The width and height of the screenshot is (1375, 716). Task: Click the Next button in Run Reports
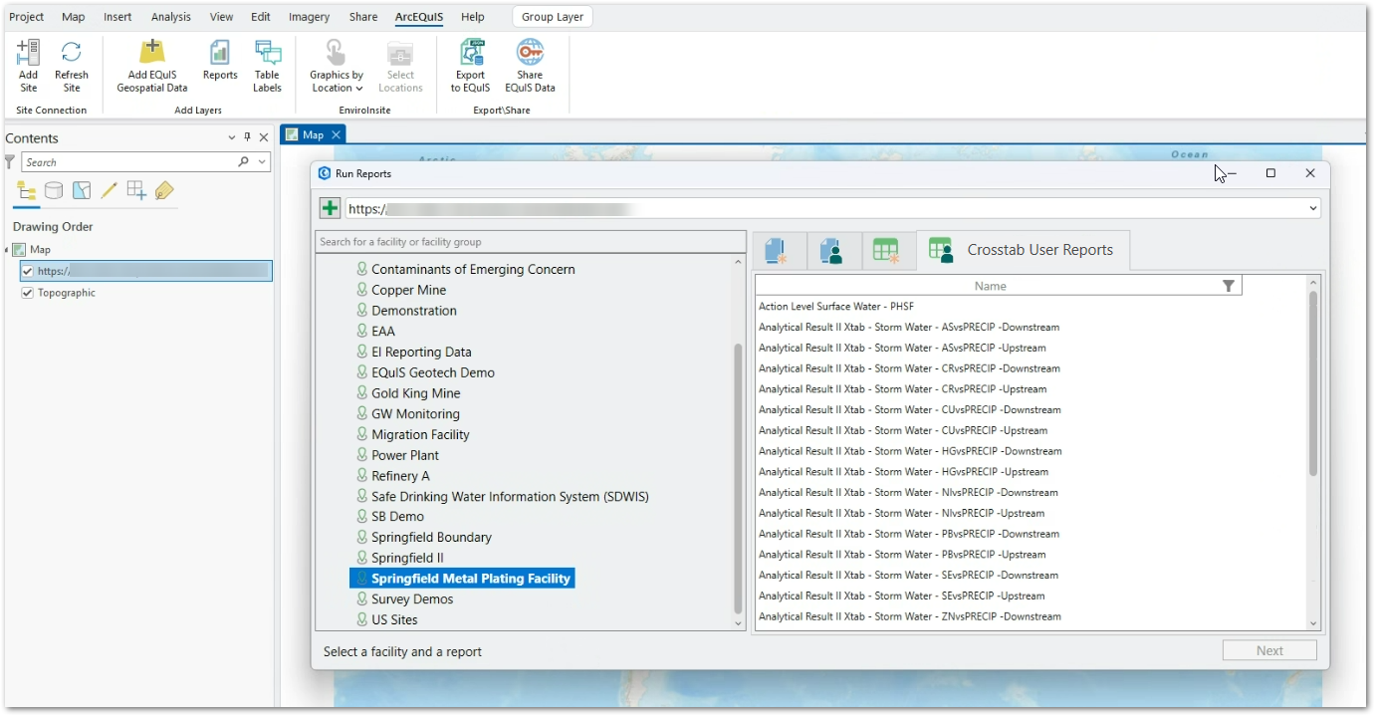click(1269, 649)
